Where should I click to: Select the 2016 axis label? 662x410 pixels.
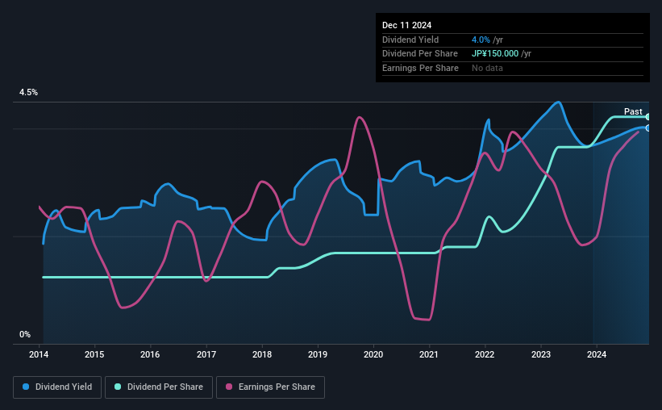150,354
